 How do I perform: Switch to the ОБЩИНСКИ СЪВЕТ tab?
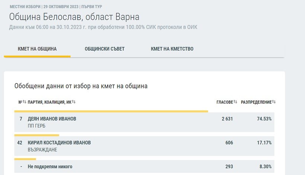105,49
